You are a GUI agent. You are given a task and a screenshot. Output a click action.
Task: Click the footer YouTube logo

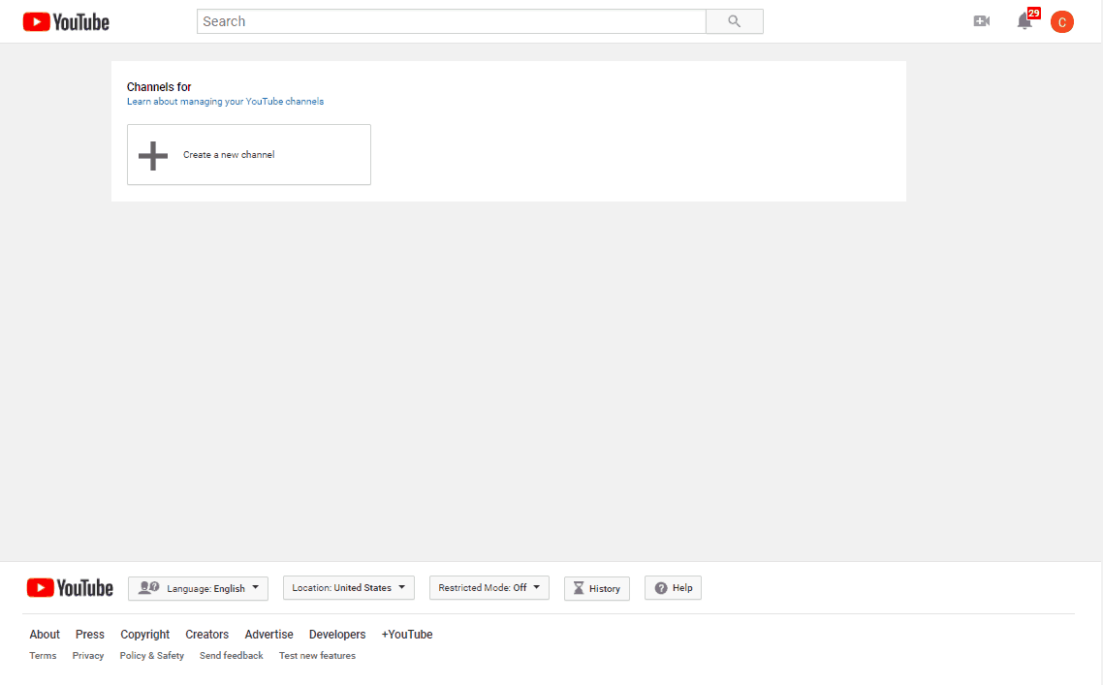70,588
